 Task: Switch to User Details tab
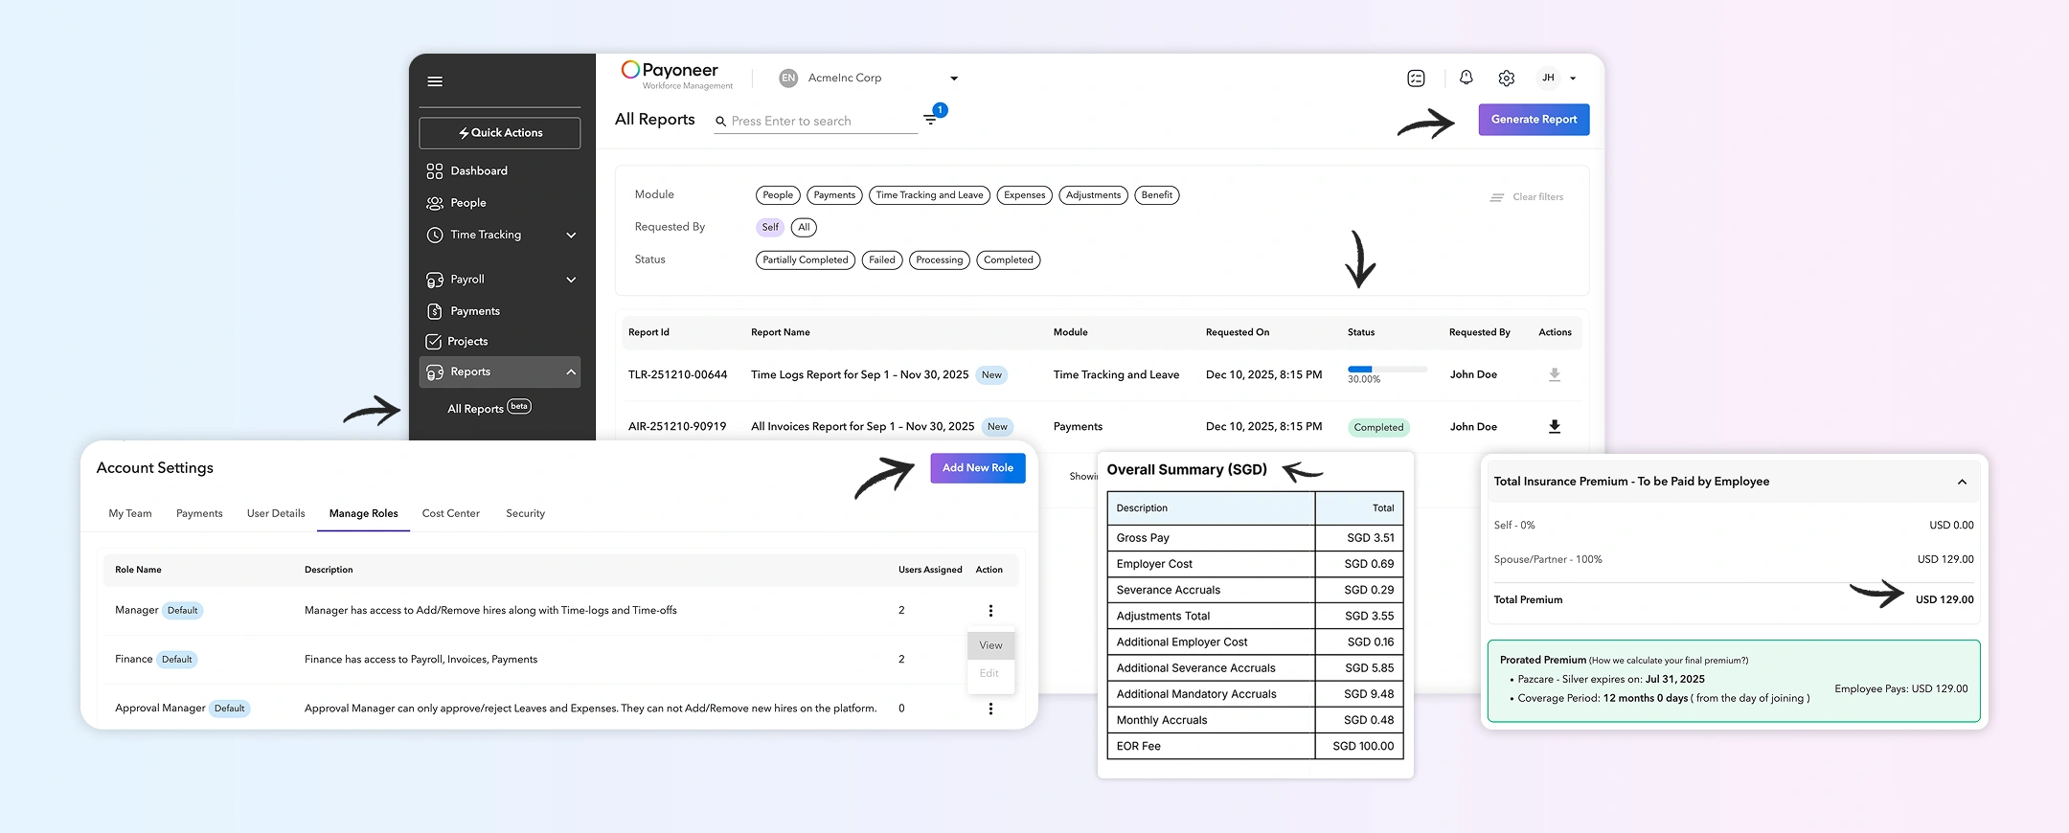[276, 514]
